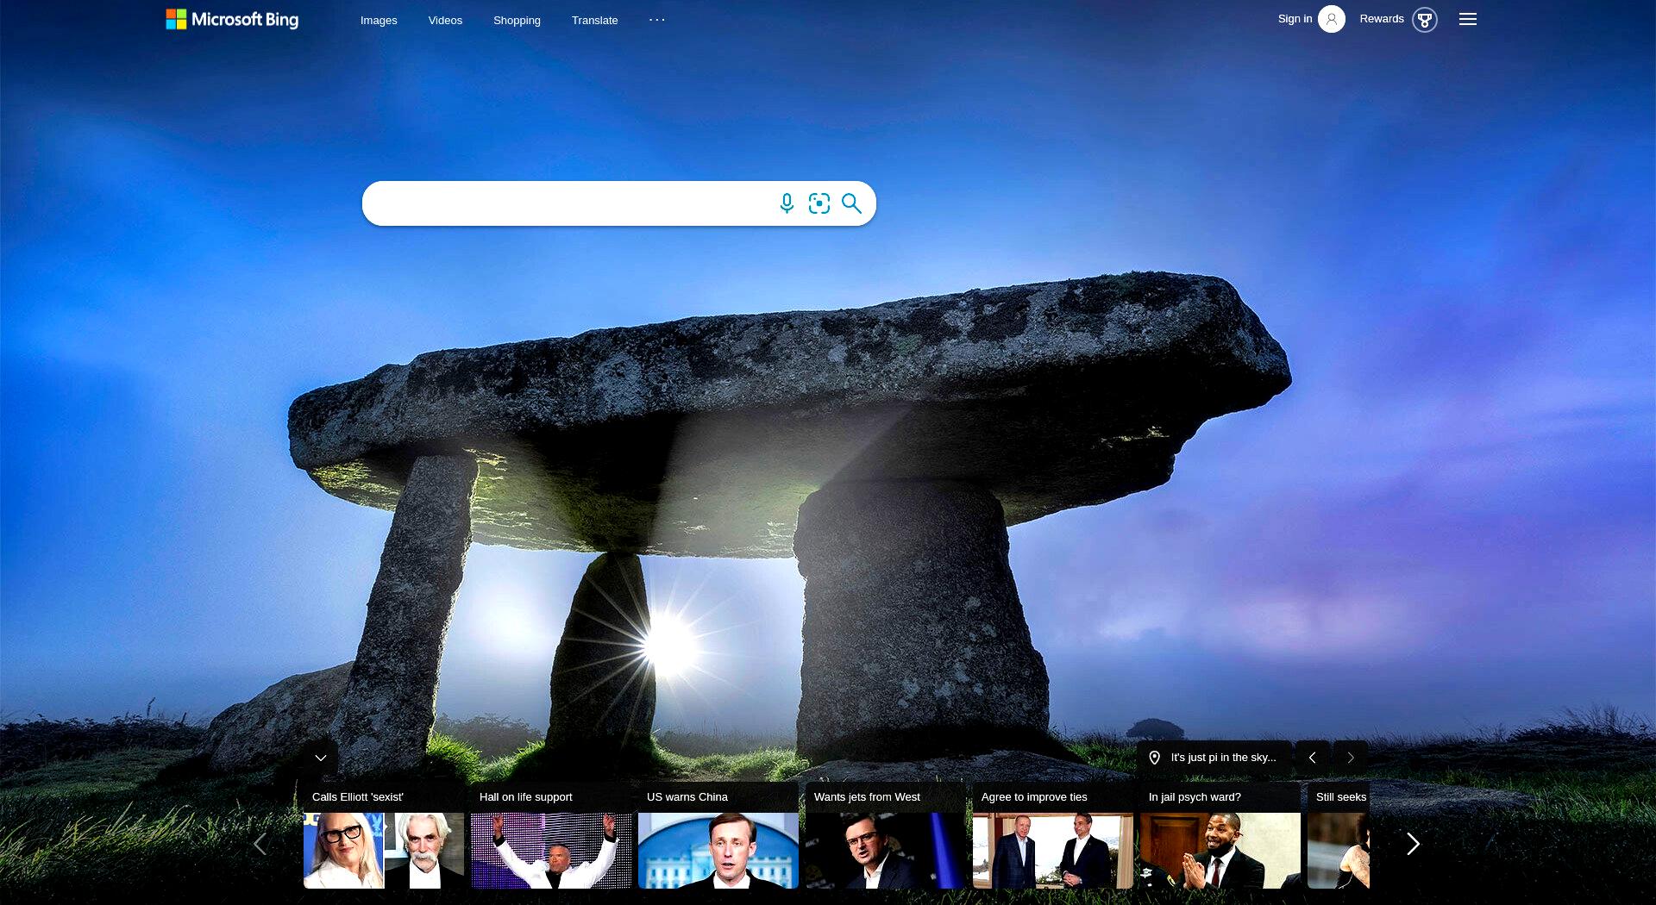Click the user avatar icon

coord(1332,19)
